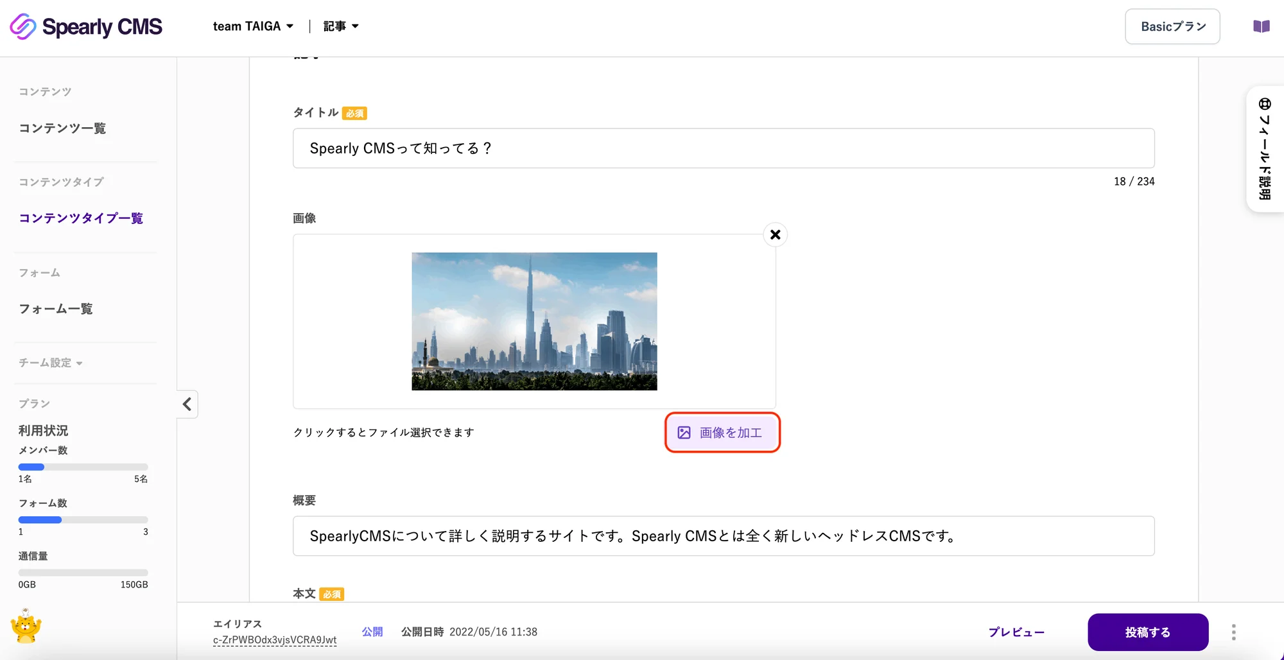Click 利用状況 in the sidebar
1284x660 pixels.
43,430
